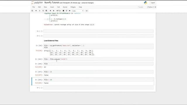187x105 pixels.
Task: Click the kernel idle indicator circle
Action: [155, 7]
